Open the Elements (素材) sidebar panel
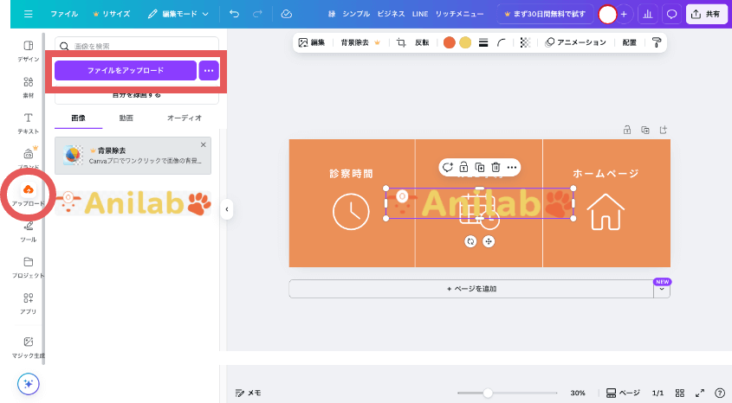Screen dimensions: 732x403 [x=28, y=86]
